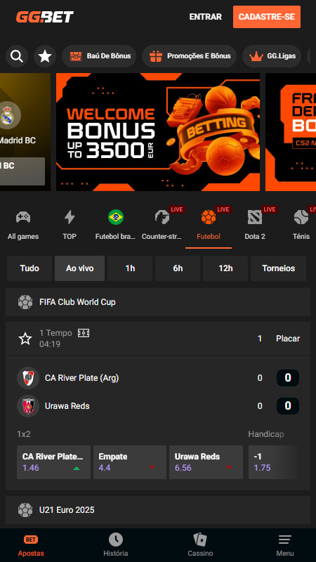Set the time filter to 1h
Screen dimensions: 316x562
[130, 268]
